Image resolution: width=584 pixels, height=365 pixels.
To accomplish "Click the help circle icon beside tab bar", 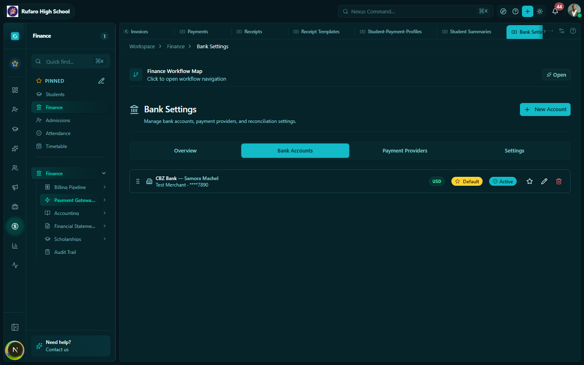I will pyautogui.click(x=573, y=31).
